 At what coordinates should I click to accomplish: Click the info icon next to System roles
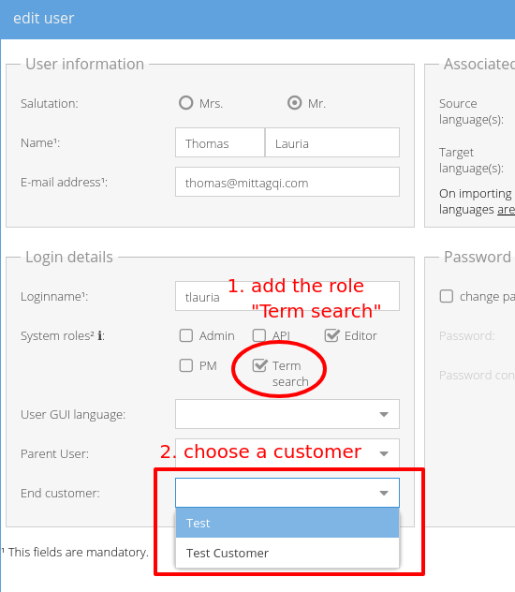(x=100, y=335)
